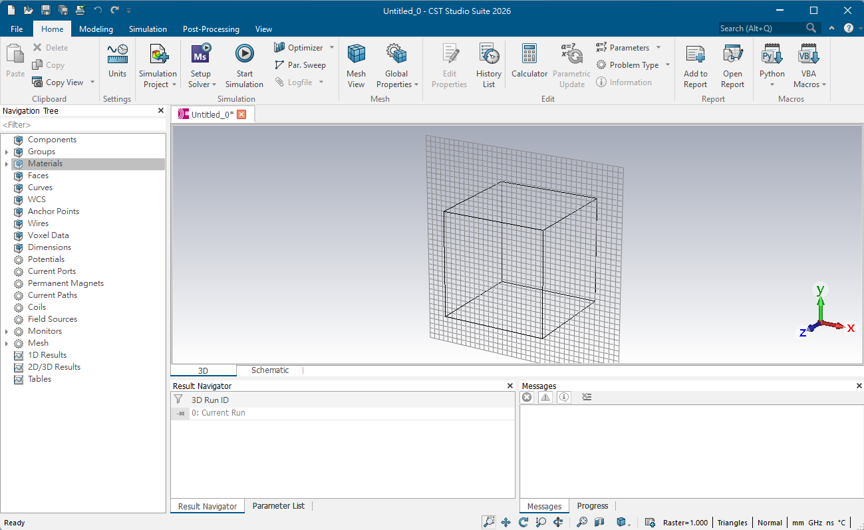Viewport: 864px width, 530px height.
Task: Open the Report viewer
Action: (x=732, y=66)
